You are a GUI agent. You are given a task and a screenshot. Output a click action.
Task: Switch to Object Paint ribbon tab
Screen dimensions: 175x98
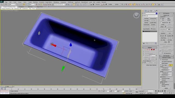tap(40, 7)
